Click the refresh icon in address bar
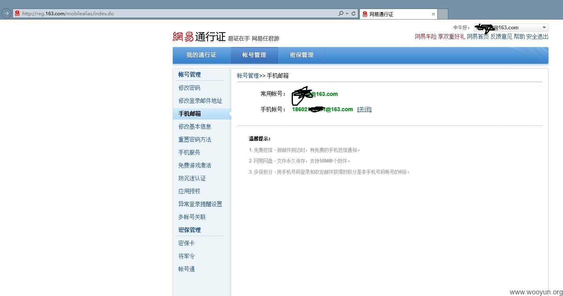 click(354, 13)
